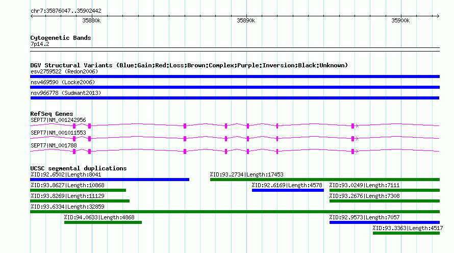454x253 pixels.
Task: Click the 7p14.2 band label
Action: tap(40, 44)
